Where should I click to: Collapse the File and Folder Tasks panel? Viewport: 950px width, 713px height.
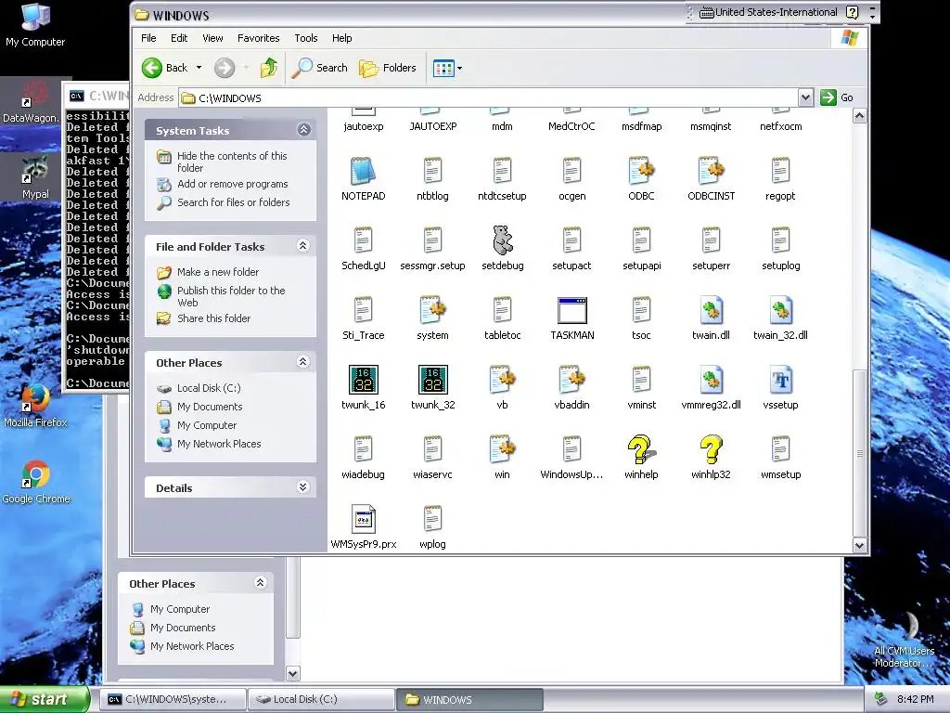coord(303,245)
